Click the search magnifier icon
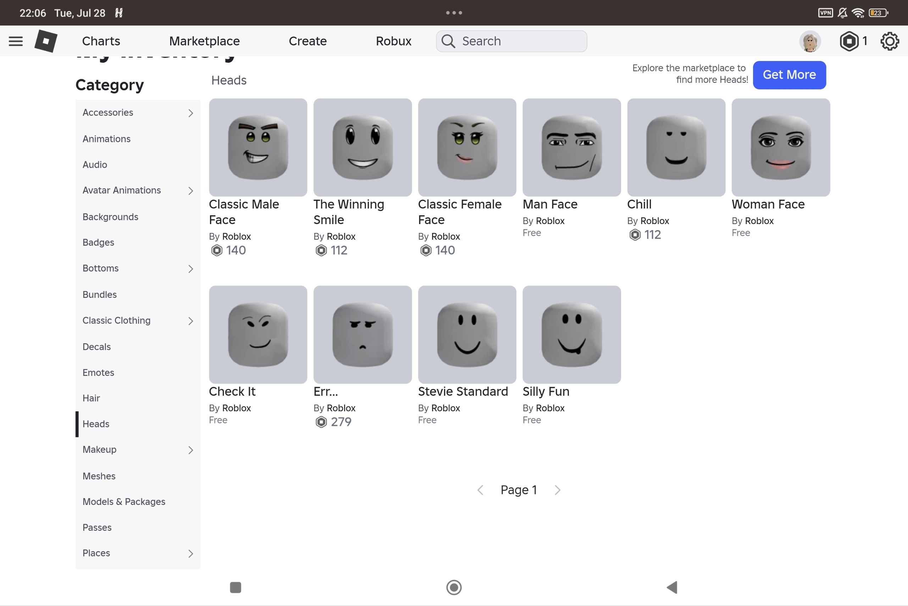This screenshot has width=908, height=606. pyautogui.click(x=448, y=41)
